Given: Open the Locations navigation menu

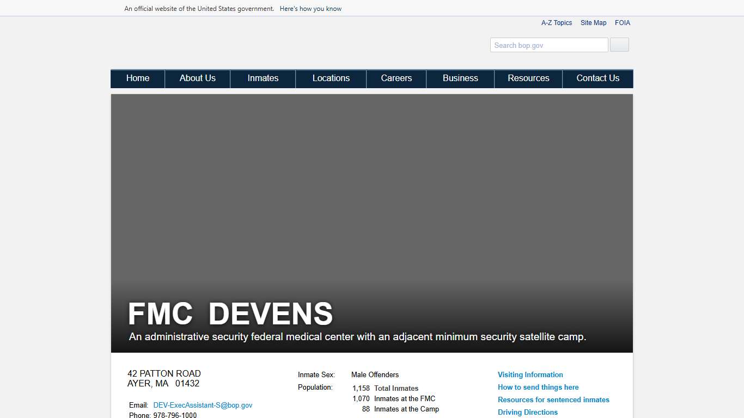Looking at the screenshot, I should coord(331,78).
